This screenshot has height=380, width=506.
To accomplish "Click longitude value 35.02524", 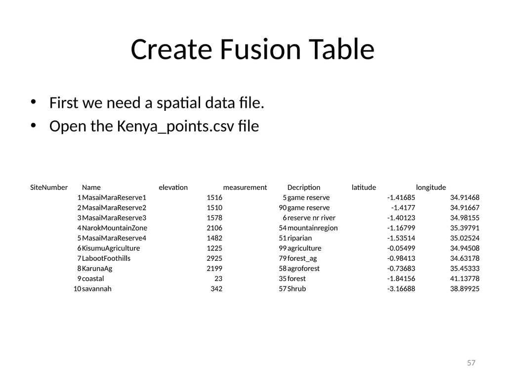I will (x=464, y=238).
